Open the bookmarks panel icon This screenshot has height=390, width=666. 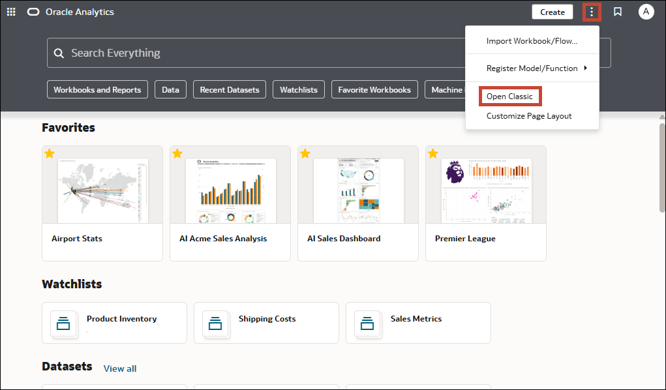click(x=617, y=11)
